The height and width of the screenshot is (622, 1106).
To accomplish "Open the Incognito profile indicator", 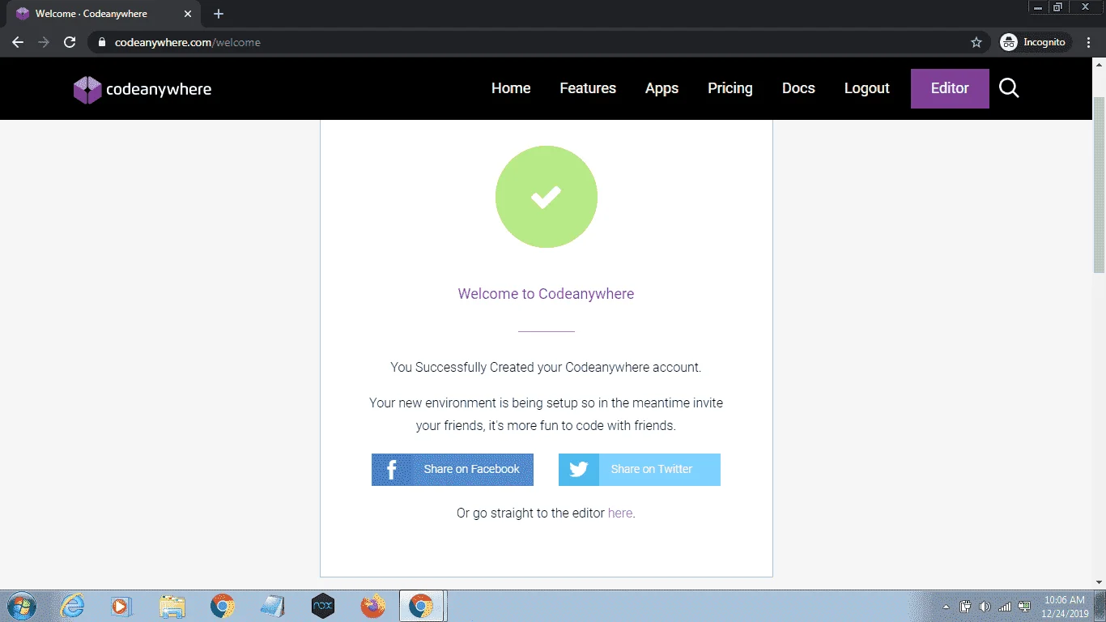I will (1036, 42).
